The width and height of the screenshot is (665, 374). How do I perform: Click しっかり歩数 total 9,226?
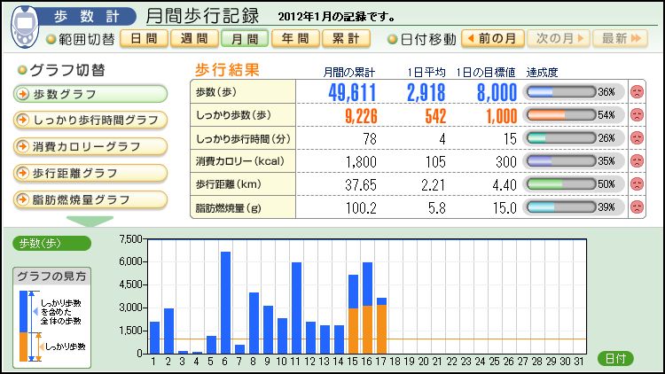click(361, 116)
